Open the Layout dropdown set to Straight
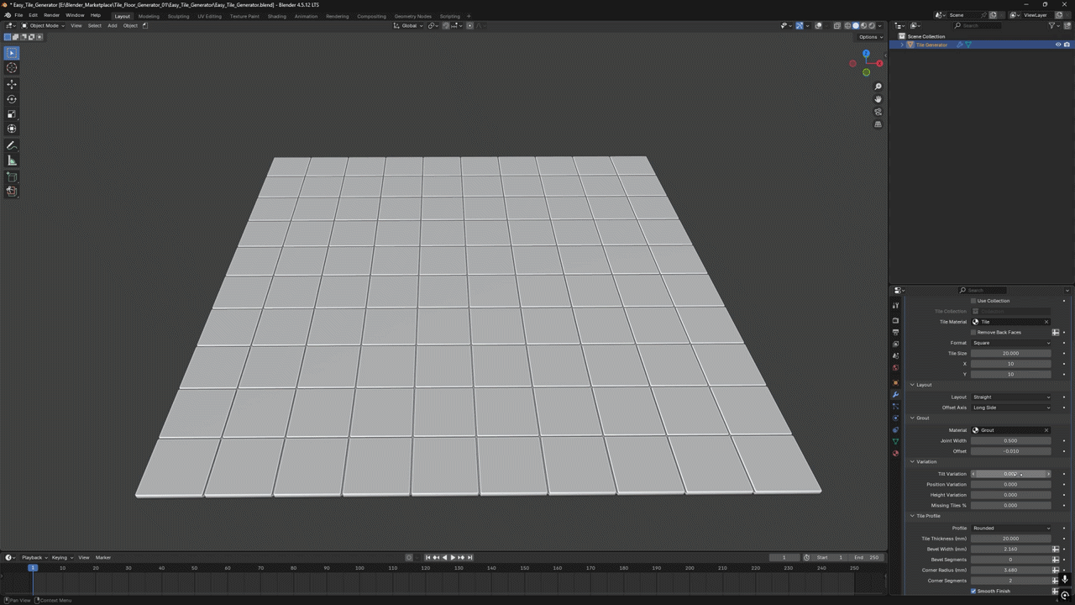Viewport: 1075px width, 605px height. (1011, 397)
